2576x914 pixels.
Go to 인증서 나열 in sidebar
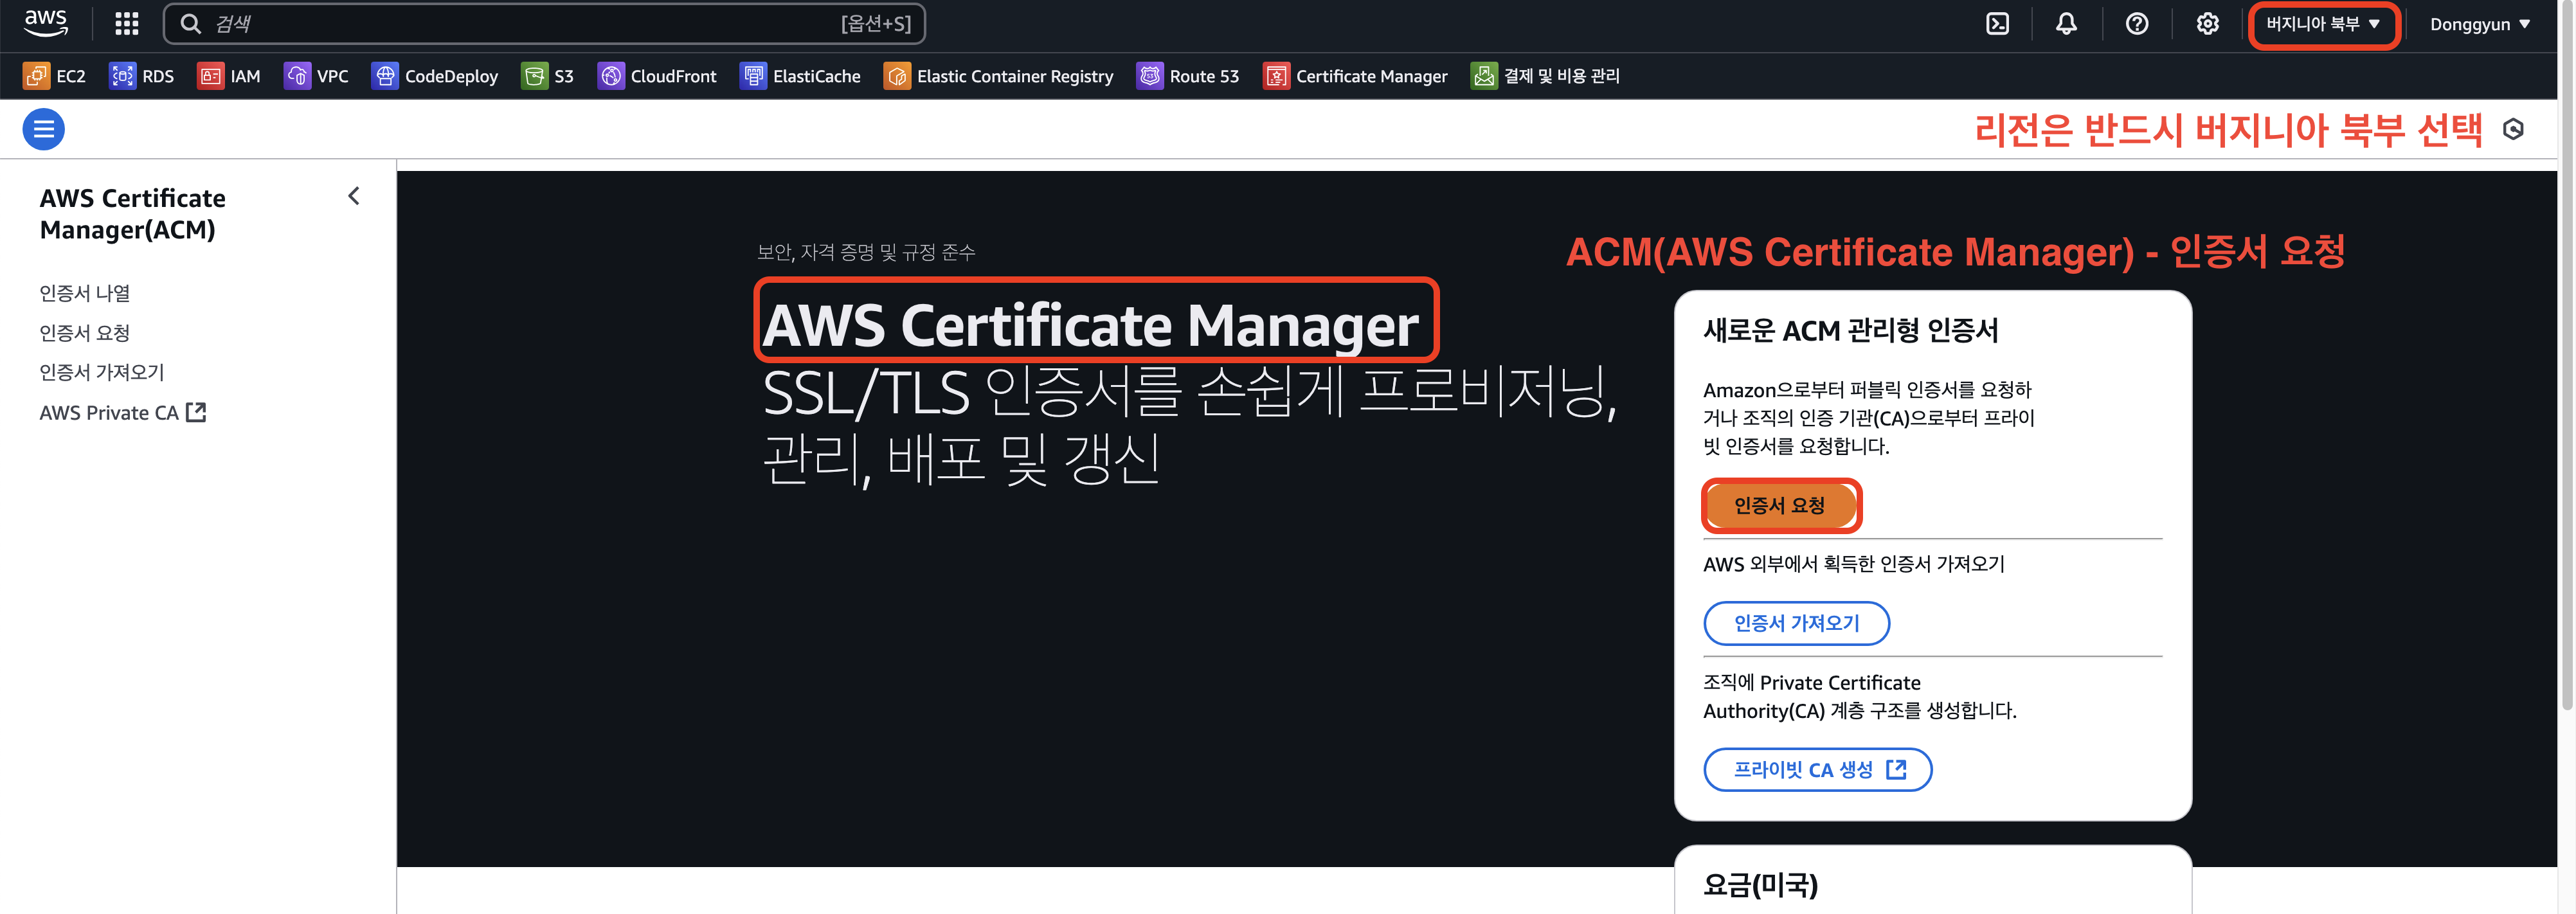click(85, 293)
